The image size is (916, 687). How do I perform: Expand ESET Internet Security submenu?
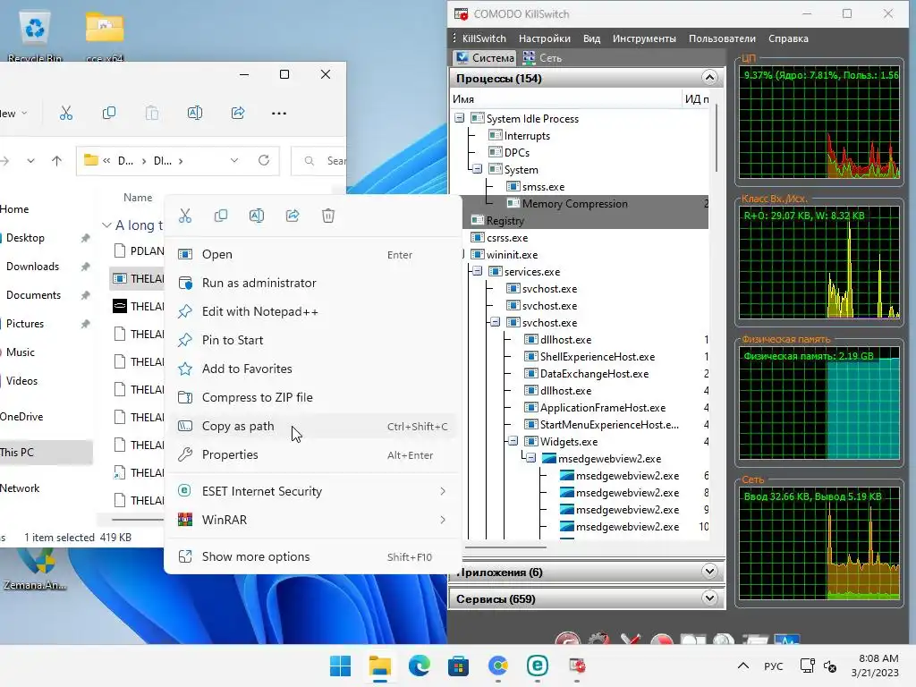313,491
